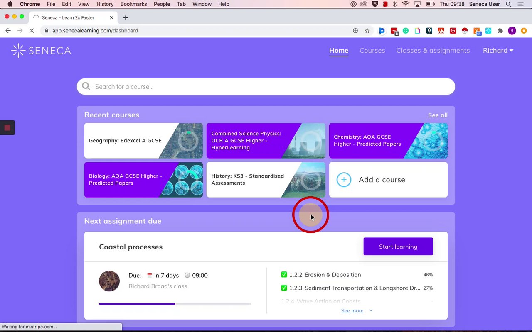The height and width of the screenshot is (332, 532).
Task: Open the purple R Chrome profile avatar
Action: 512,31
